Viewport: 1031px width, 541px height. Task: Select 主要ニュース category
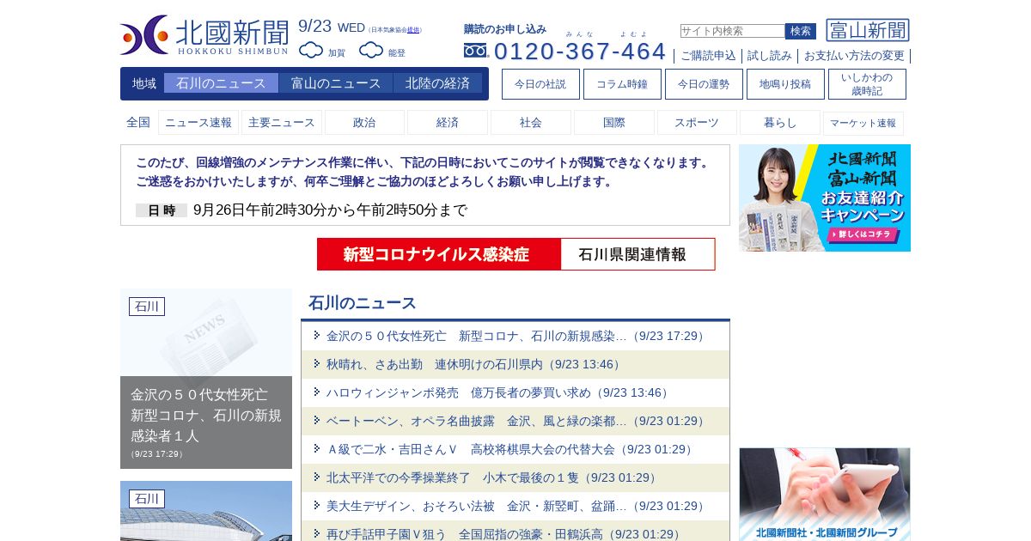pyautogui.click(x=282, y=123)
